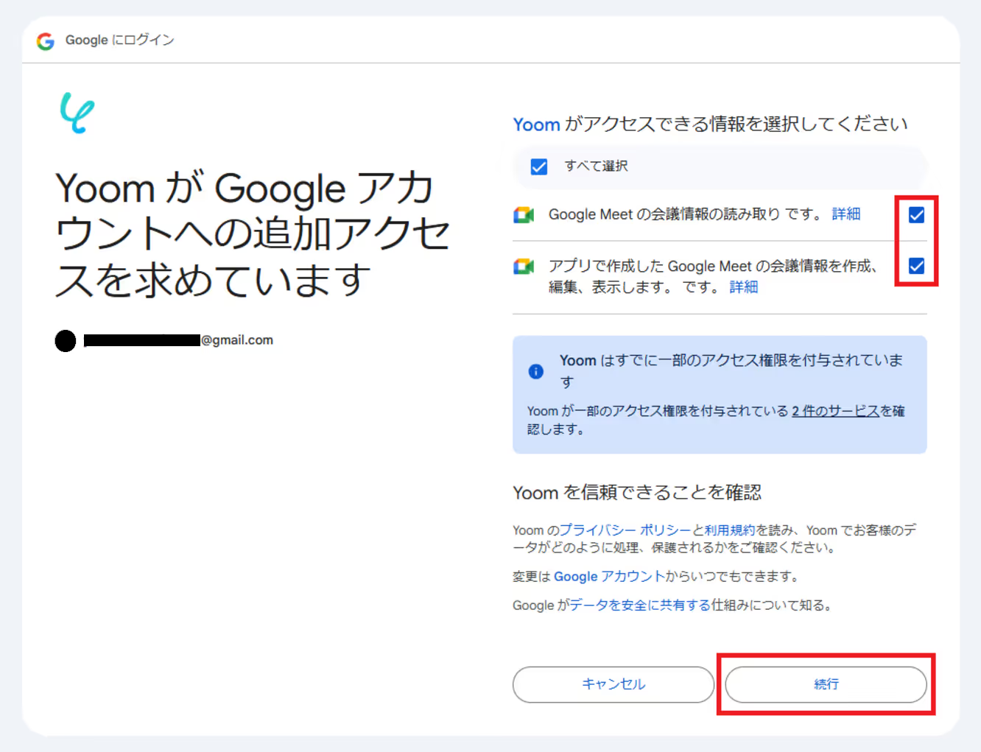Uncheck the 会議情報を作成、編集、表示 permission checkbox
The width and height of the screenshot is (981, 752).
click(916, 266)
